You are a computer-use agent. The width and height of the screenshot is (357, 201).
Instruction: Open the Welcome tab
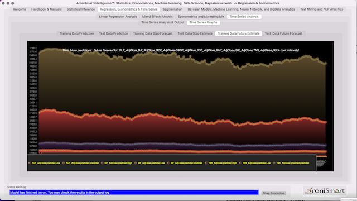20,9
